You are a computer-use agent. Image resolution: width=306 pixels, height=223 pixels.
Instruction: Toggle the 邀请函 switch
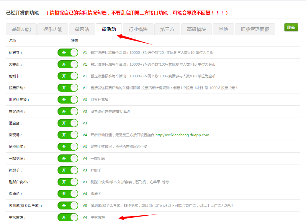[x=68, y=194]
